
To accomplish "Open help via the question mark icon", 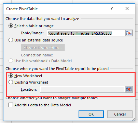I will tap(112, 8).
